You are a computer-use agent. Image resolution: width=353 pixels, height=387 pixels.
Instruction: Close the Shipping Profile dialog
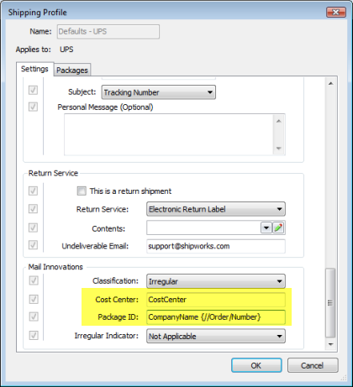(335, 12)
